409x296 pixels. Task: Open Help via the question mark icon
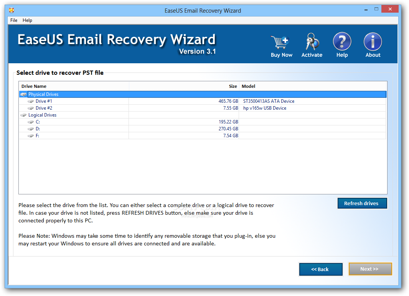click(x=342, y=41)
